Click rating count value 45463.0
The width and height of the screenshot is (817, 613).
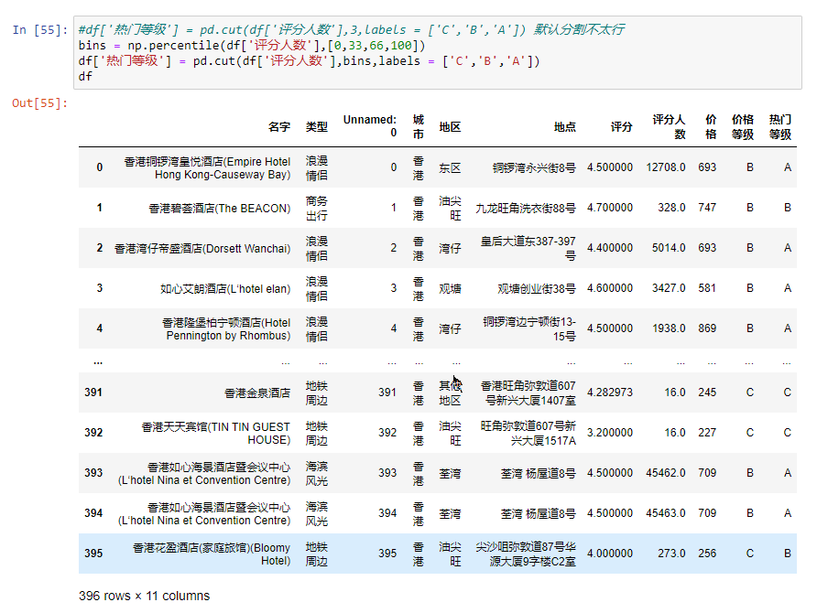click(x=666, y=513)
